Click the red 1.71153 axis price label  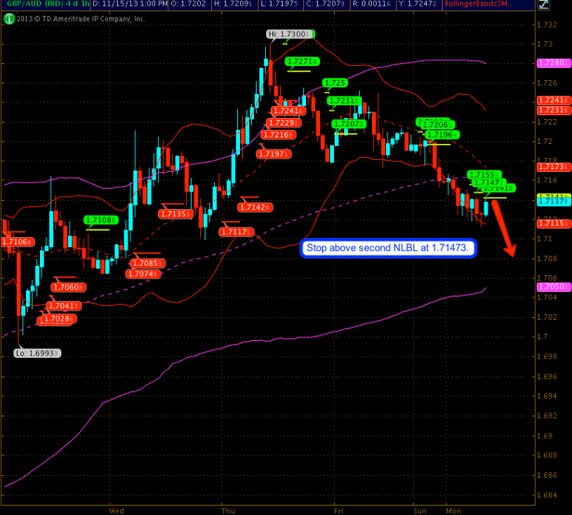click(553, 223)
